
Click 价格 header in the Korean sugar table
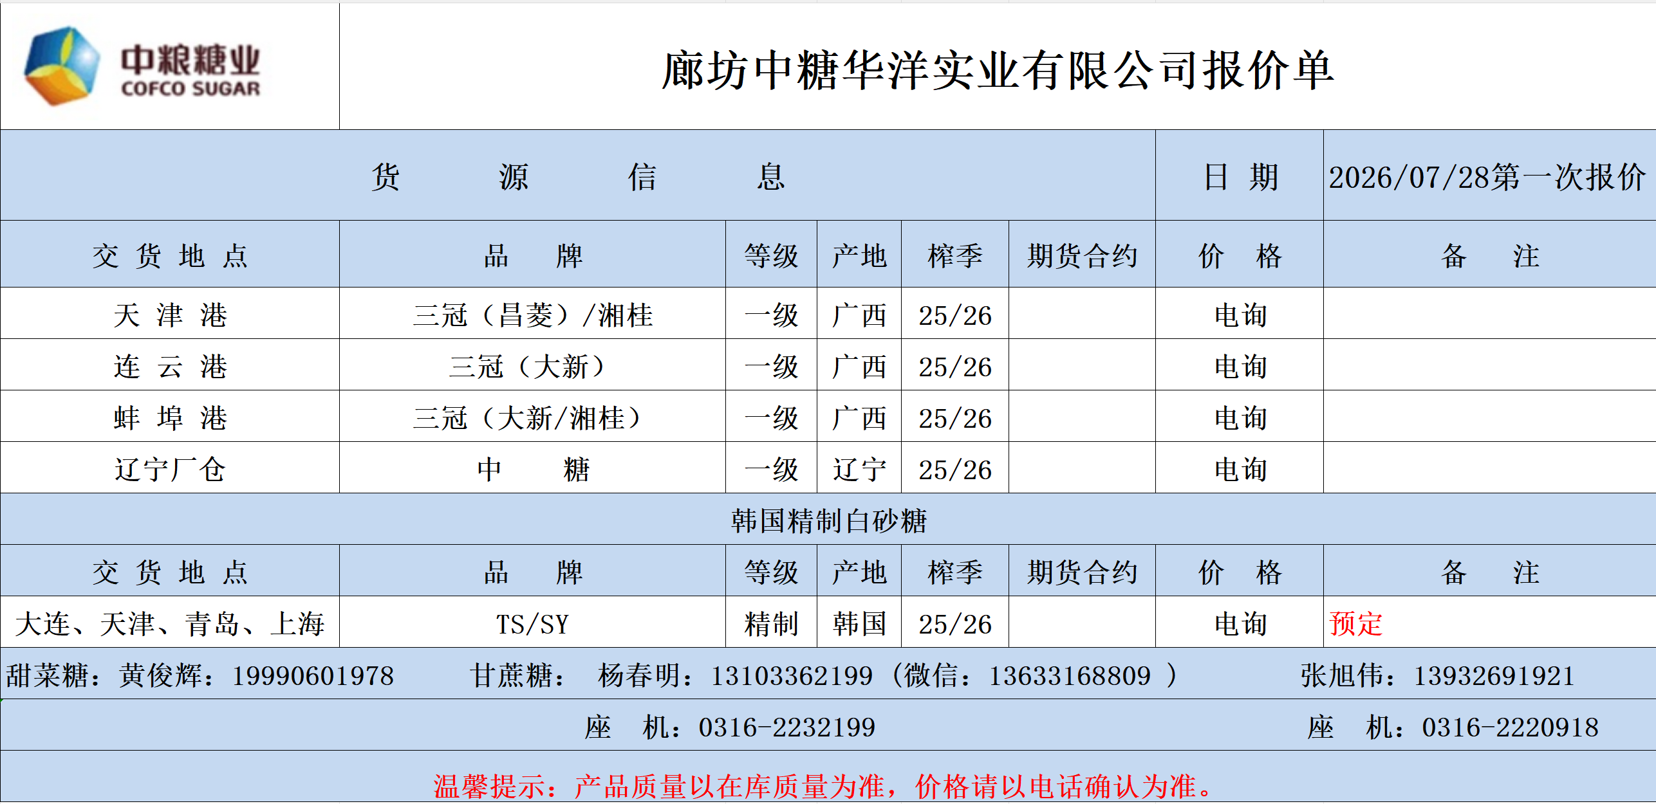click(x=1240, y=571)
